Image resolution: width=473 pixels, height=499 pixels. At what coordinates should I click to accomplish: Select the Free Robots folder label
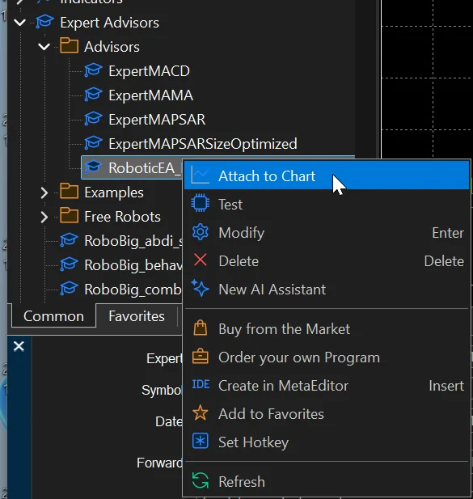(122, 217)
